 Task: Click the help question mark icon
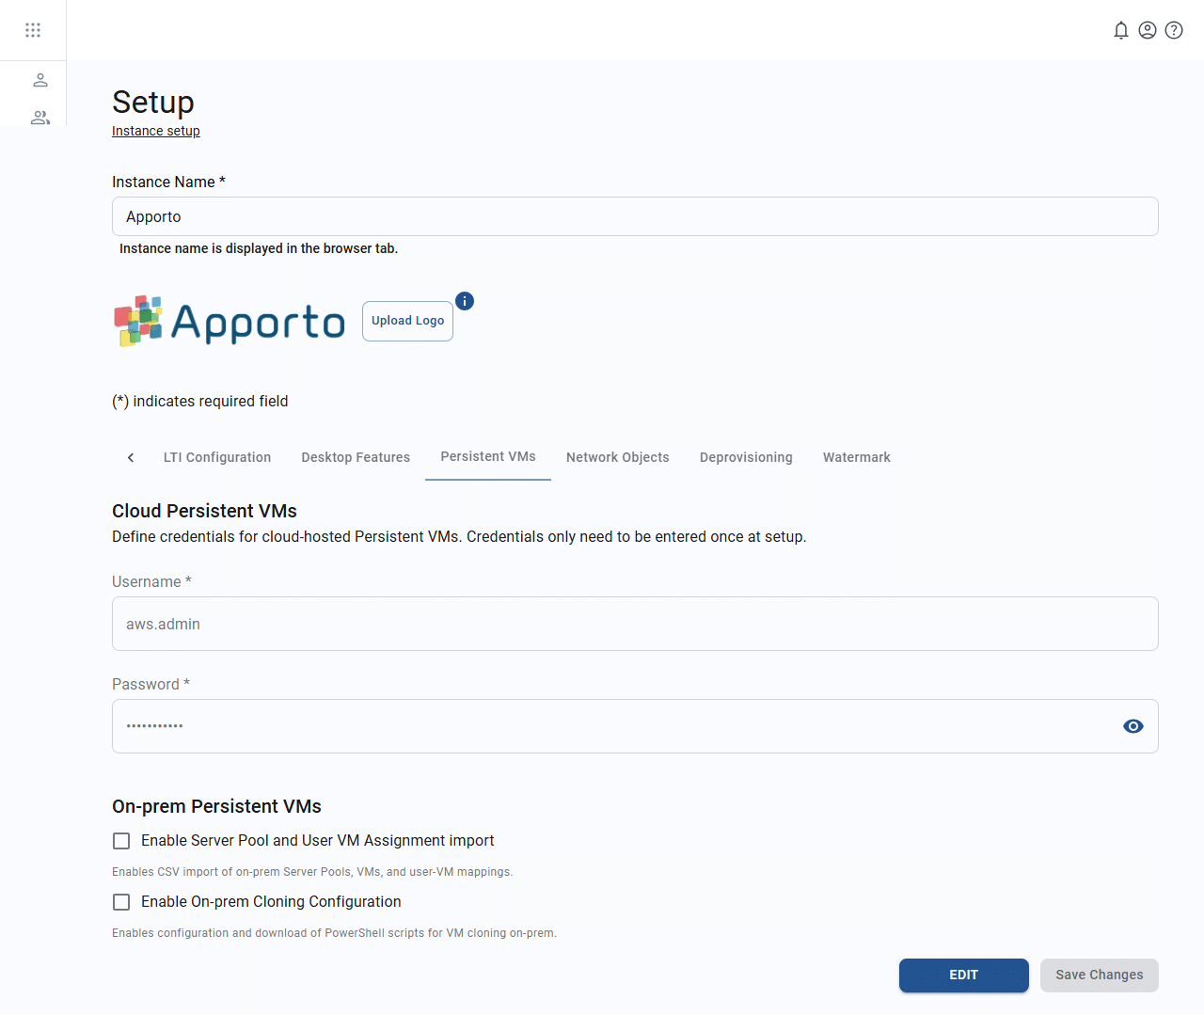coord(1173,30)
